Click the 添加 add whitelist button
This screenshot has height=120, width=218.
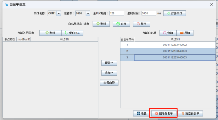point(185,33)
